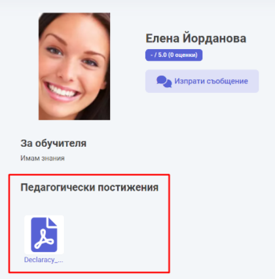Image resolution: width=275 pixels, height=279 pixels.
Task: Click the name heading 'Елена Йорданова'
Action: pos(196,39)
